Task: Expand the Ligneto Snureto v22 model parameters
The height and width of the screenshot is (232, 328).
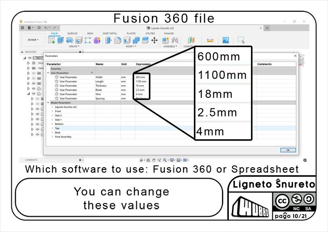Action: pos(52,107)
